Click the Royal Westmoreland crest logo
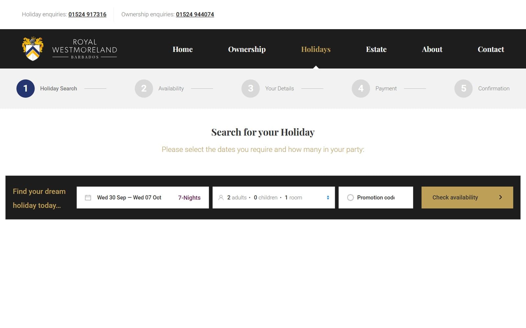Screen dimensions: 526x328 coord(33,49)
